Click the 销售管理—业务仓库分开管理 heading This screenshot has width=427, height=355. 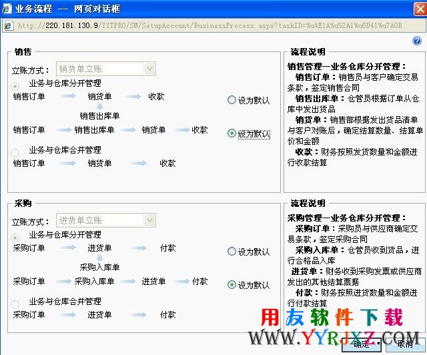click(x=346, y=67)
